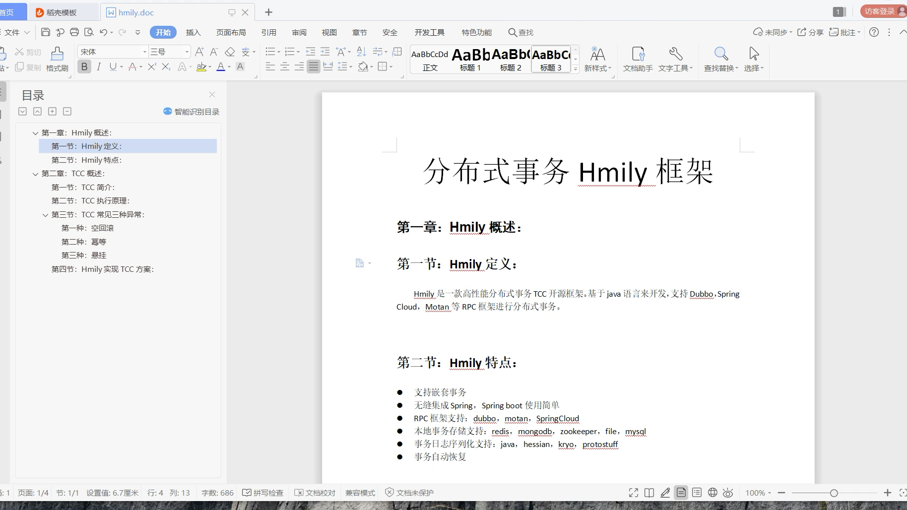Click character shading A icon
This screenshot has height=510, width=907.
click(240, 66)
